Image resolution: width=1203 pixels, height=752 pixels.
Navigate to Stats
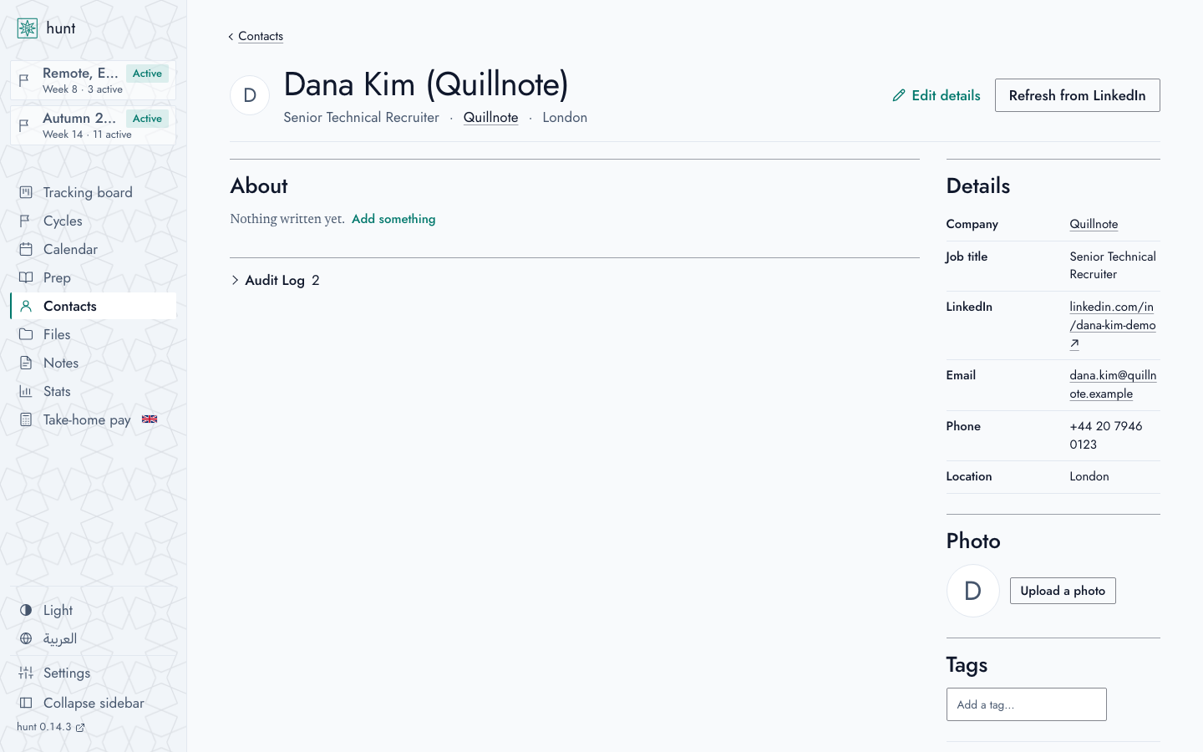94,391
